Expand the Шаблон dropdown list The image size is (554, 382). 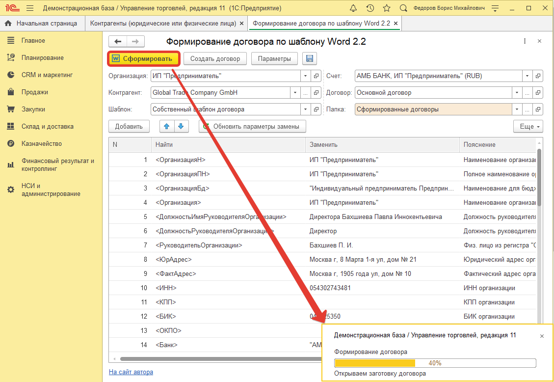click(306, 109)
